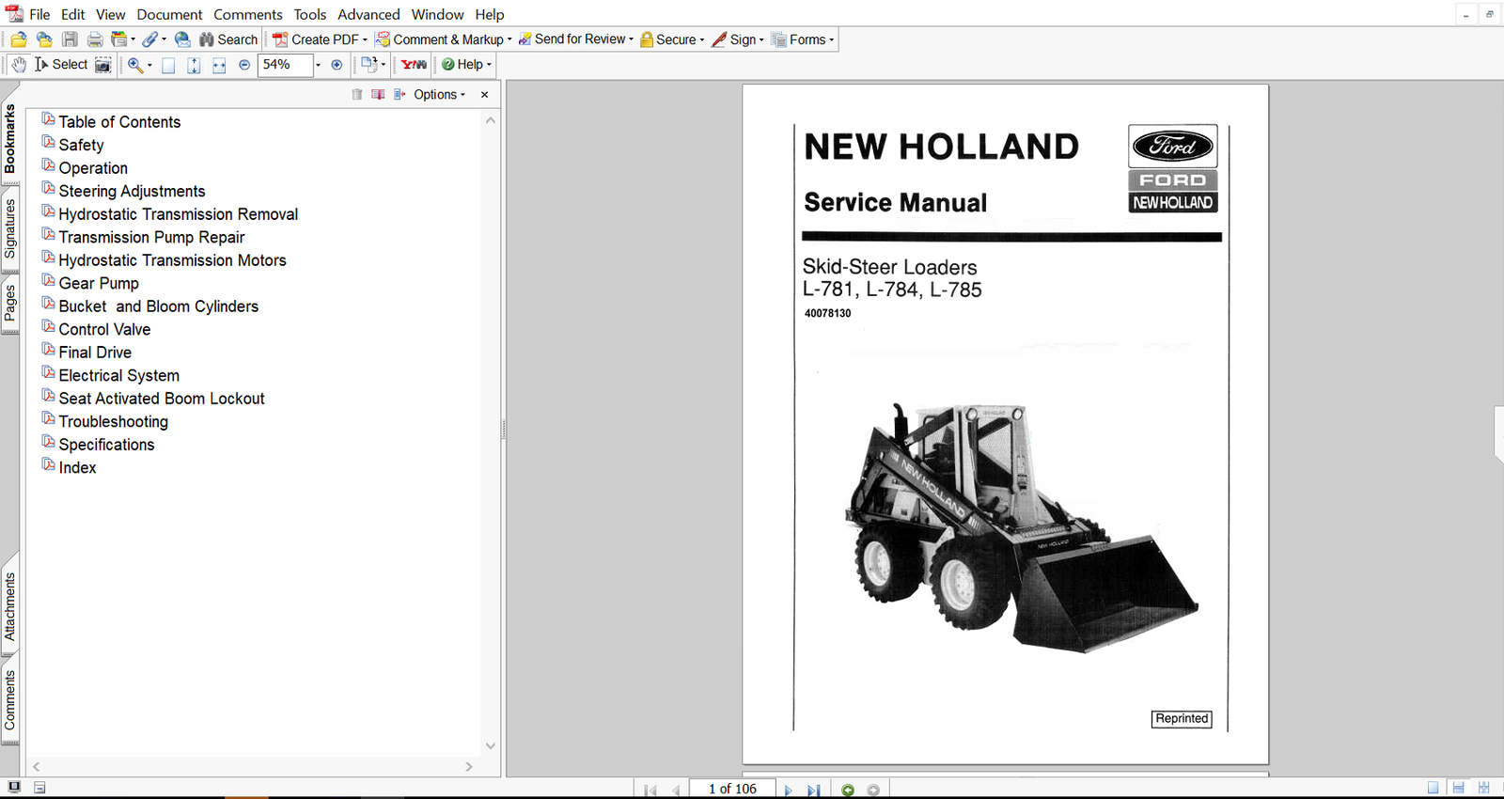This screenshot has width=1504, height=799.
Task: Click the Print icon in toolbar
Action: (x=95, y=39)
